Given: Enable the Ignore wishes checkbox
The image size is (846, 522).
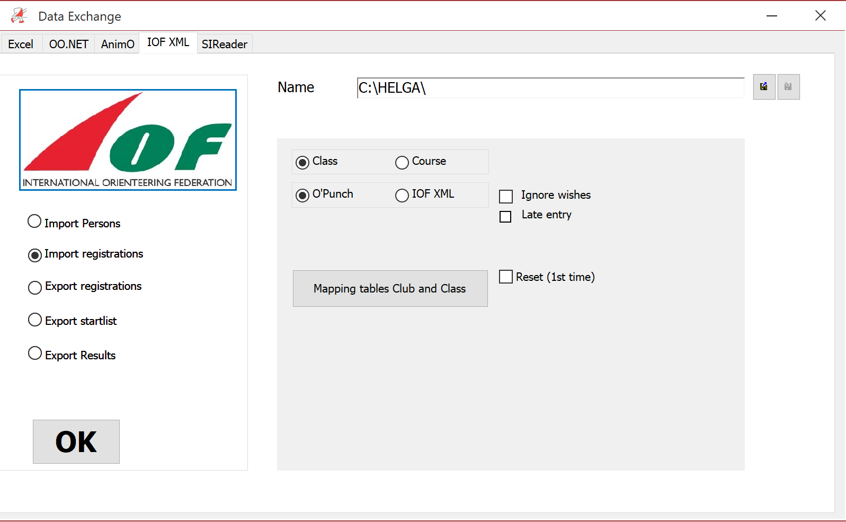Looking at the screenshot, I should pyautogui.click(x=506, y=197).
